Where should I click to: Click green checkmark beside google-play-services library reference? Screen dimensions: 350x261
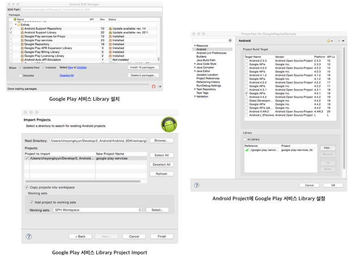point(247,150)
